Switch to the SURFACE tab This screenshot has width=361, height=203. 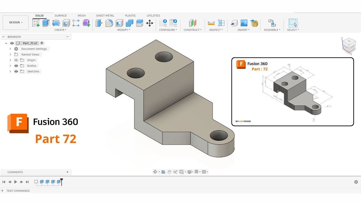(x=61, y=16)
